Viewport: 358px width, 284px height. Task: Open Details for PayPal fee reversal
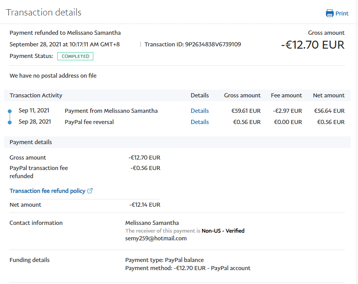pyautogui.click(x=199, y=122)
